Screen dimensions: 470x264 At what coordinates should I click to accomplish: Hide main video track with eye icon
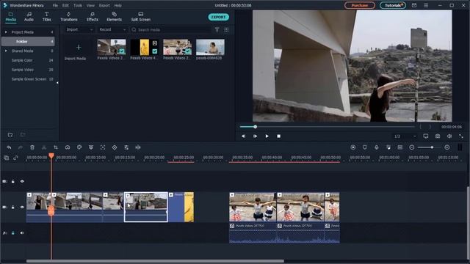(22, 207)
